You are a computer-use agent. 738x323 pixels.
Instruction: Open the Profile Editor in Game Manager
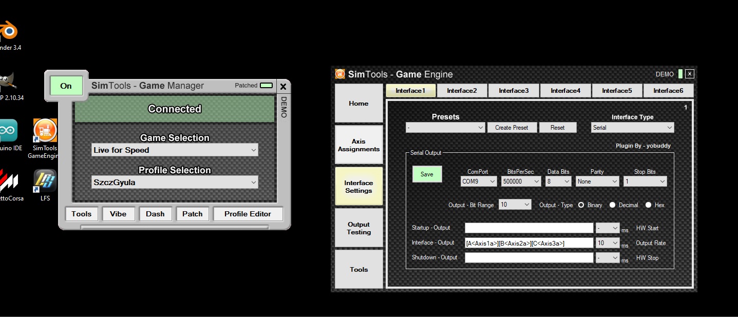coord(248,214)
